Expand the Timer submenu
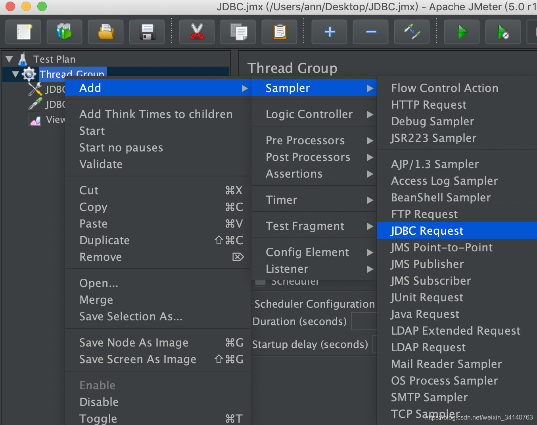This screenshot has width=537, height=425. point(314,200)
